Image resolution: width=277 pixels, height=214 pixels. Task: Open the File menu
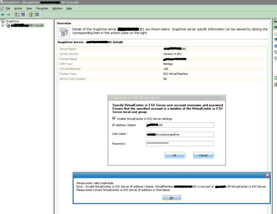tap(8, 8)
